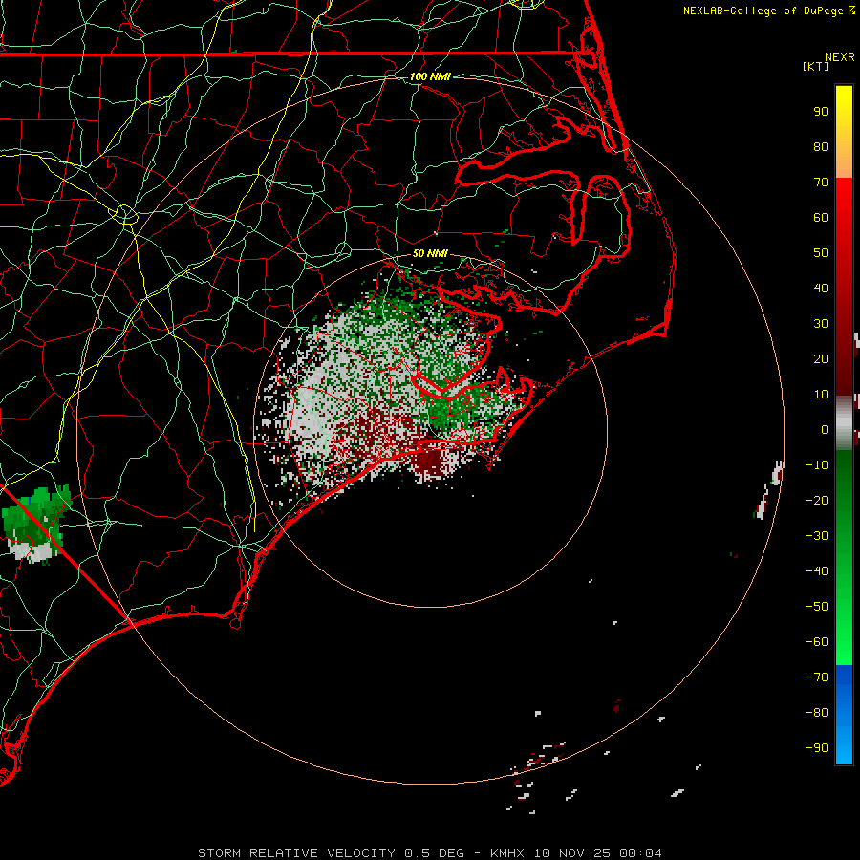Screen dimensions: 860x860
Task: Click the -80 value on velocity scale
Action: [817, 713]
